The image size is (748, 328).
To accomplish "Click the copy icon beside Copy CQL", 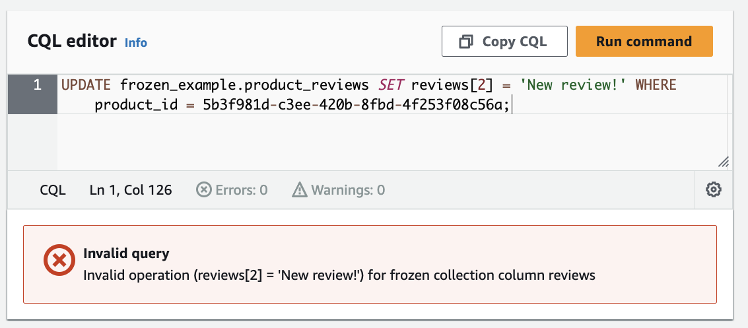I will pyautogui.click(x=465, y=42).
